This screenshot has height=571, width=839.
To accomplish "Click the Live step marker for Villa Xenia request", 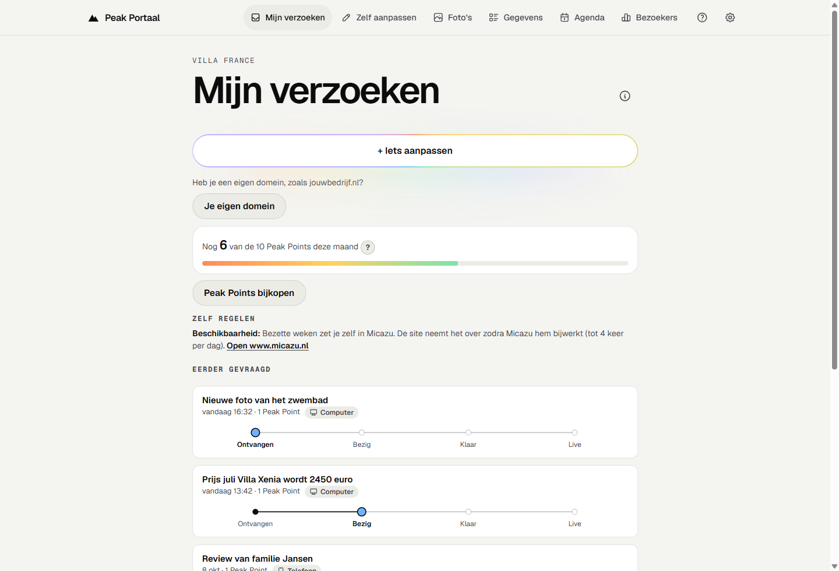I will click(x=574, y=512).
